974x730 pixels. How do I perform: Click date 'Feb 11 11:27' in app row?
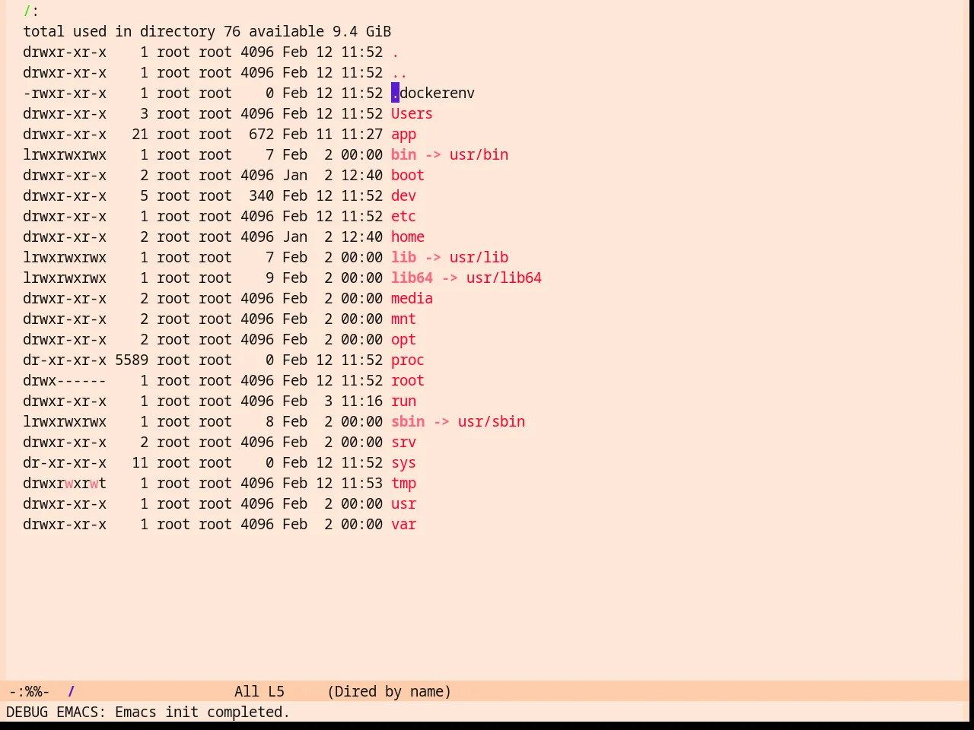tap(333, 135)
